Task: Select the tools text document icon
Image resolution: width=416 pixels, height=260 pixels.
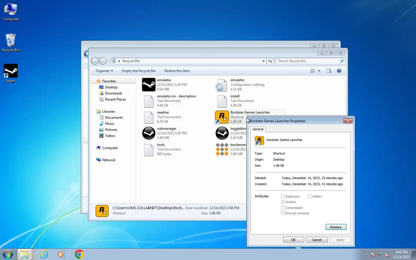Action: 149,150
